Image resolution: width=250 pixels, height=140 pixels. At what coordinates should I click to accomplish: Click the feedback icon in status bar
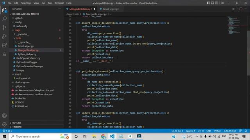(x=240, y=131)
